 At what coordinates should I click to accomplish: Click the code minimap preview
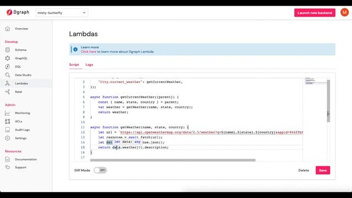point(315,81)
